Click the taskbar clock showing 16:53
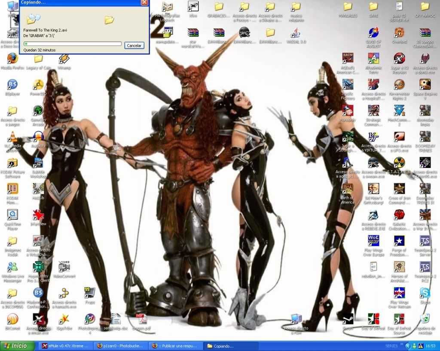 click(x=431, y=346)
